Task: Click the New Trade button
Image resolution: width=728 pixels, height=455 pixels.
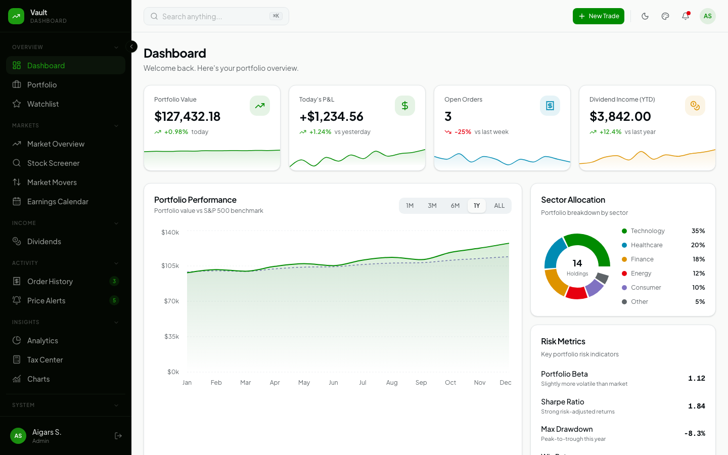Action: pyautogui.click(x=599, y=16)
